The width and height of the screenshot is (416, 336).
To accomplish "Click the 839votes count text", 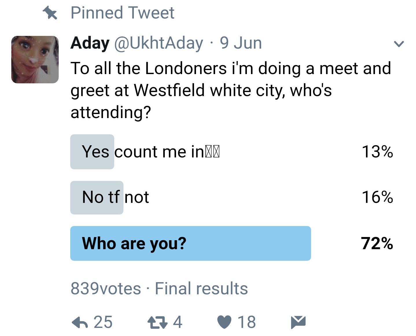I will coord(106,289).
